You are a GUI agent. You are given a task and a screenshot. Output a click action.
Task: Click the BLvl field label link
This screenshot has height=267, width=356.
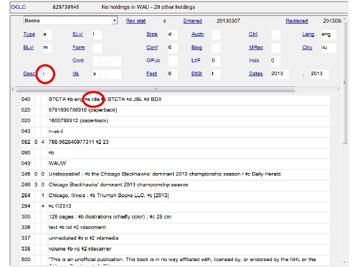click(x=28, y=47)
